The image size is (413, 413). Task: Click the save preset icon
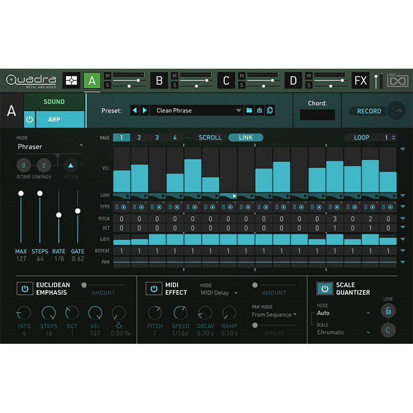(x=260, y=110)
